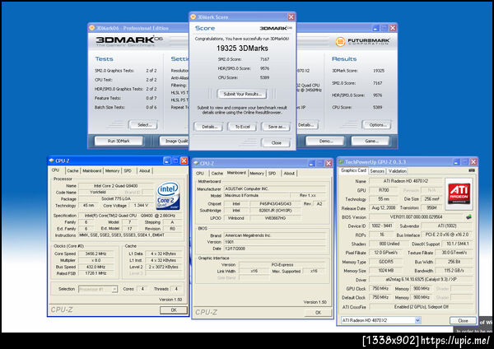Click OK in the CPU-Z motherboard window

[318, 313]
